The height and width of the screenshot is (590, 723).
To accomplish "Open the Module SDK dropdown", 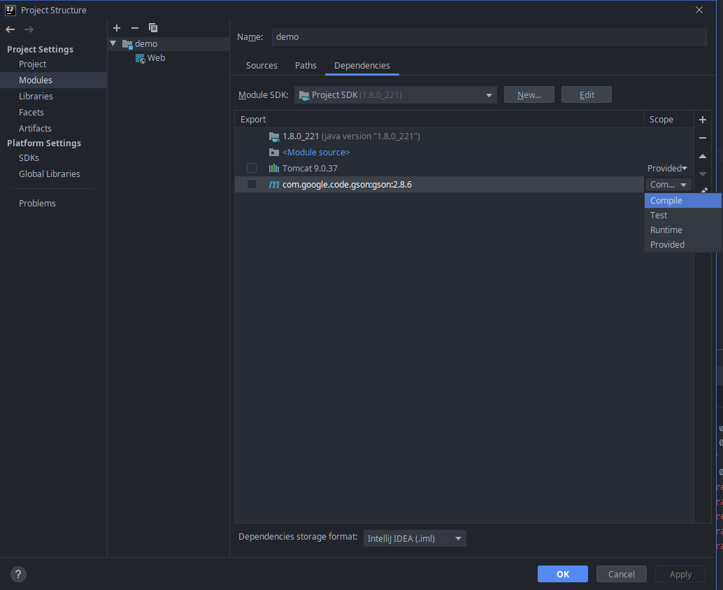I will [396, 95].
